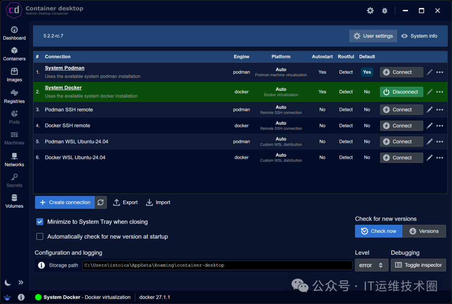452x304 pixels.
Task: Open the System Podman connection link
Action: pos(64,68)
